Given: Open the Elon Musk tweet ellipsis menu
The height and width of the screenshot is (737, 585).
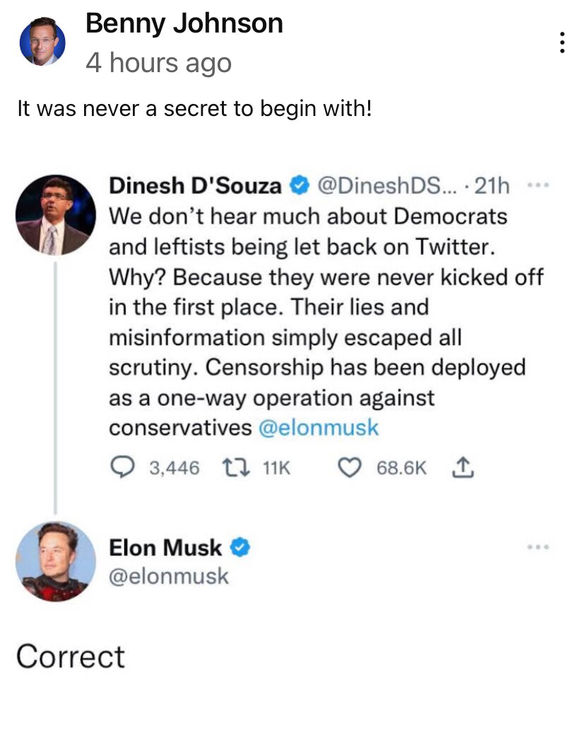Looking at the screenshot, I should coord(539,547).
